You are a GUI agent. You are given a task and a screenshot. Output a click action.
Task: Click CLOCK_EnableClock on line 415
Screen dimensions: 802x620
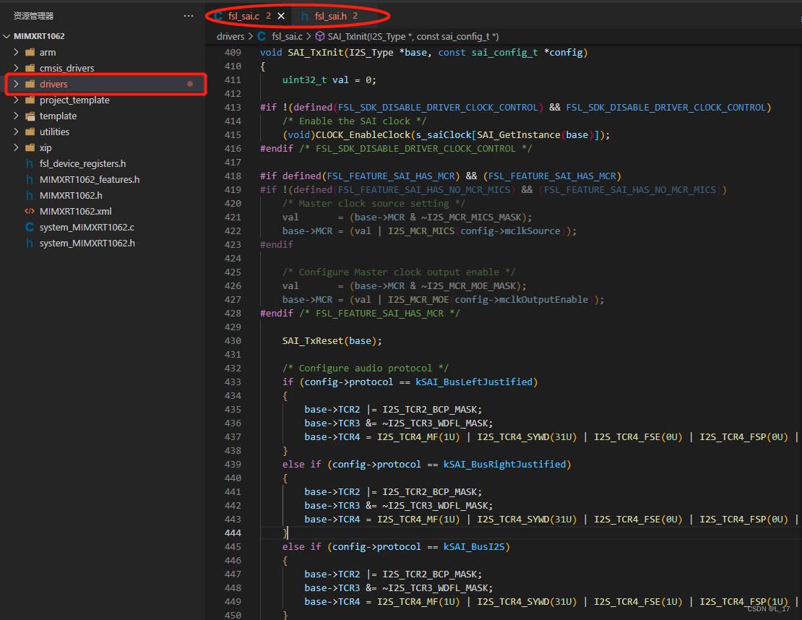click(363, 134)
